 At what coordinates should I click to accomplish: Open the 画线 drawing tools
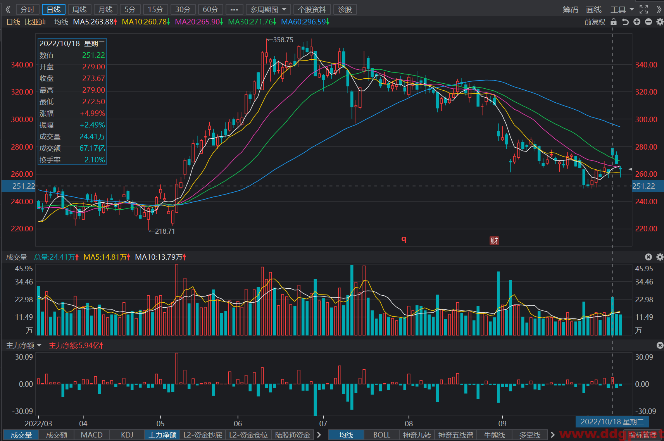[594, 9]
